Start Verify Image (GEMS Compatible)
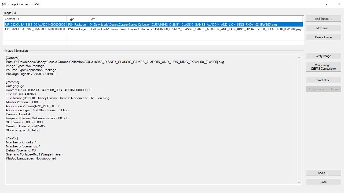344x193 pixels. tap(323, 67)
